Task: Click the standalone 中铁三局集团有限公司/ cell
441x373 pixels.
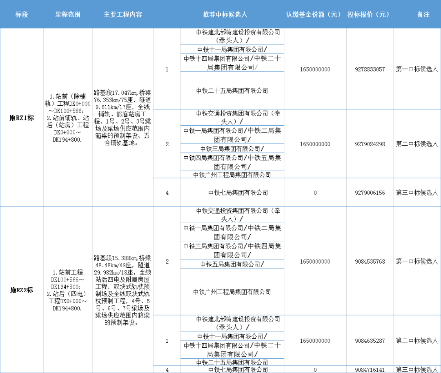Action: pos(232,149)
